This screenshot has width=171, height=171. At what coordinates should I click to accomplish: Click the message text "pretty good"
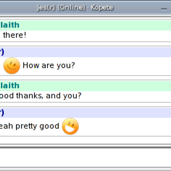pos(37,126)
